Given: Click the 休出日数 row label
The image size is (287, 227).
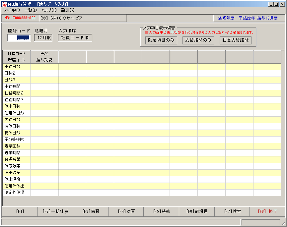Looking at the screenshot, I should click(17, 106).
